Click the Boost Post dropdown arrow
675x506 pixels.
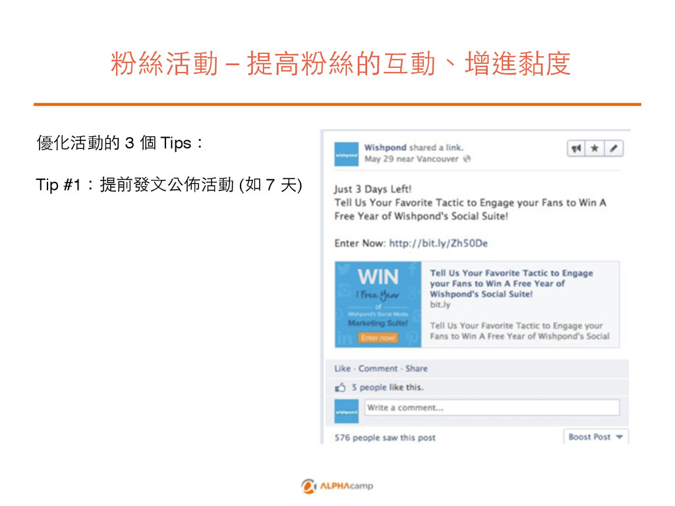click(620, 437)
